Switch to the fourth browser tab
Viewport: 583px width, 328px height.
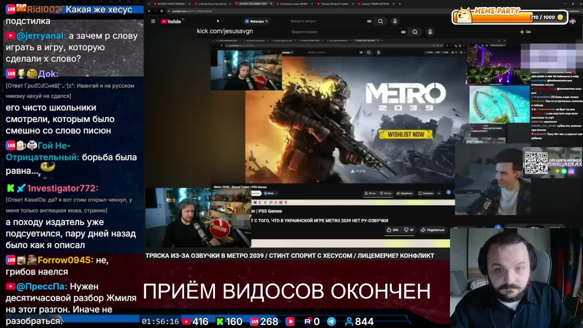pos(296,4)
